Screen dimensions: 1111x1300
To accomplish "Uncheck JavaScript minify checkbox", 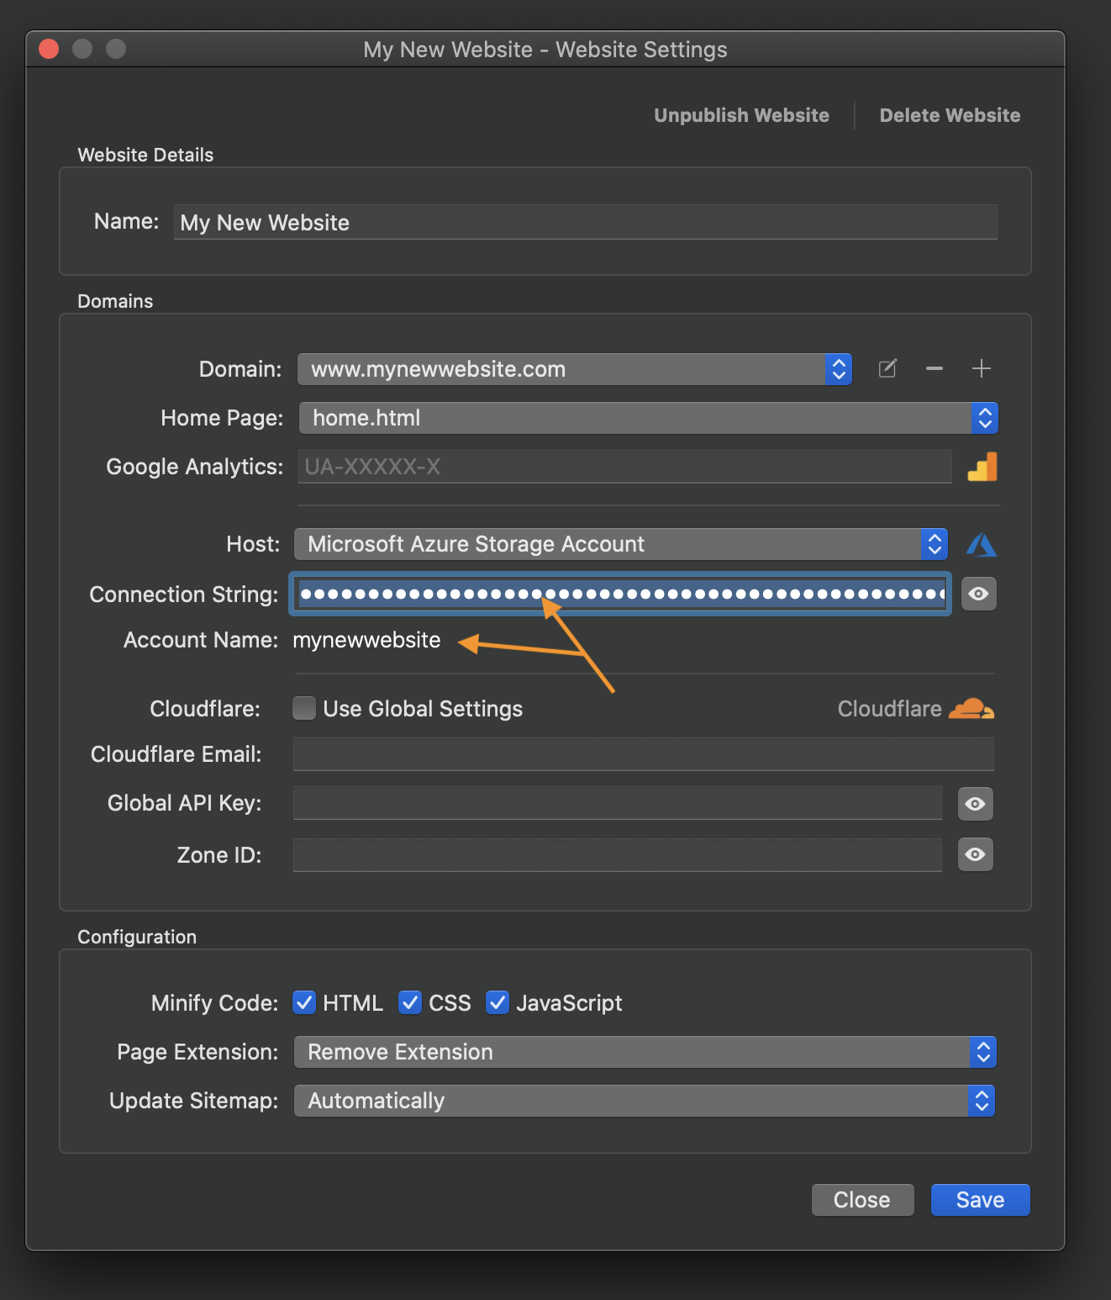I will pos(498,1002).
